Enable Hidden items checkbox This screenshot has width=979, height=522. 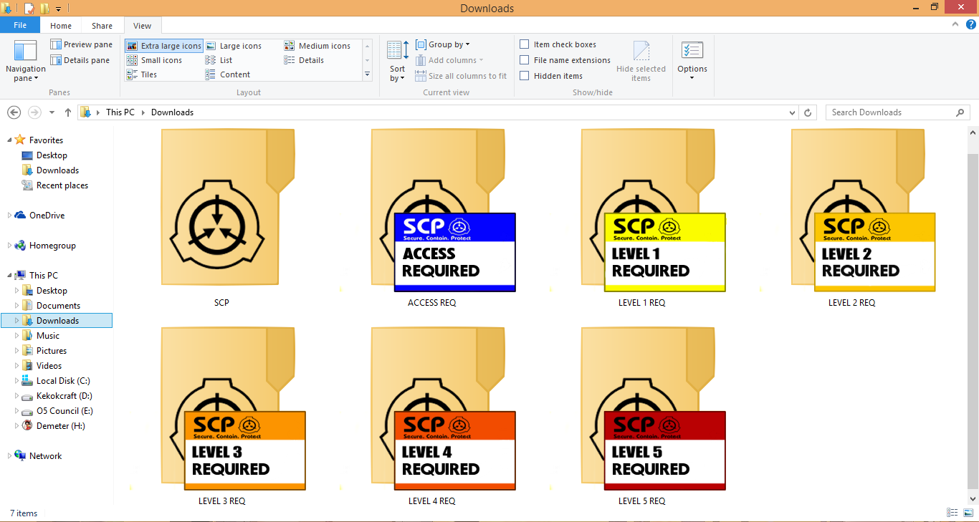click(525, 76)
